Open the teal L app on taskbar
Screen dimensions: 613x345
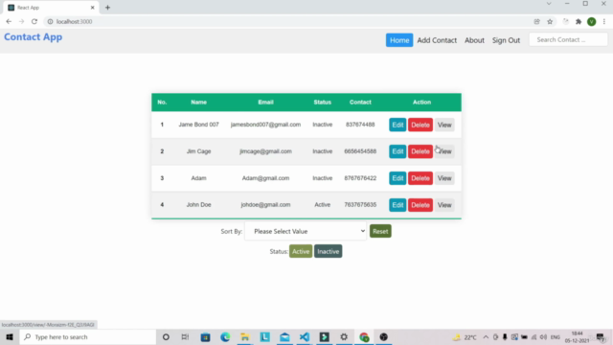(x=265, y=336)
